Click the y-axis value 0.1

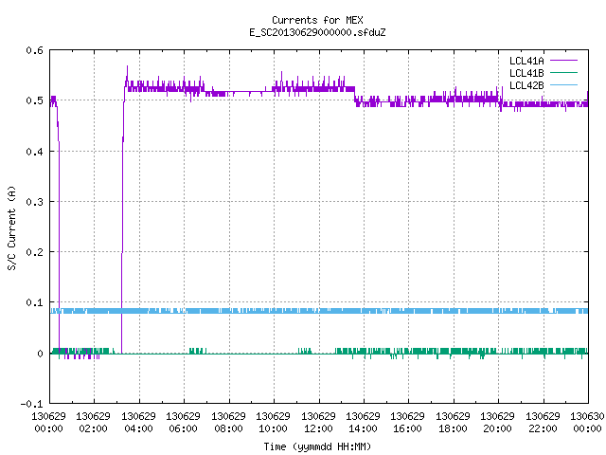34,302
